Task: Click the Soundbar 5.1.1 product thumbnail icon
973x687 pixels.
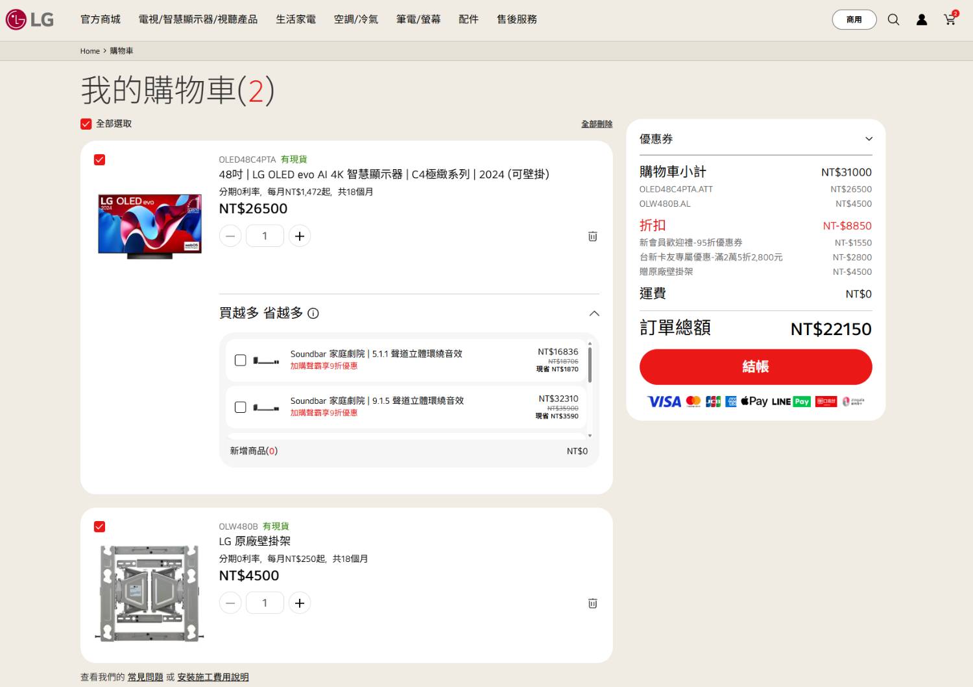Action: (266, 361)
